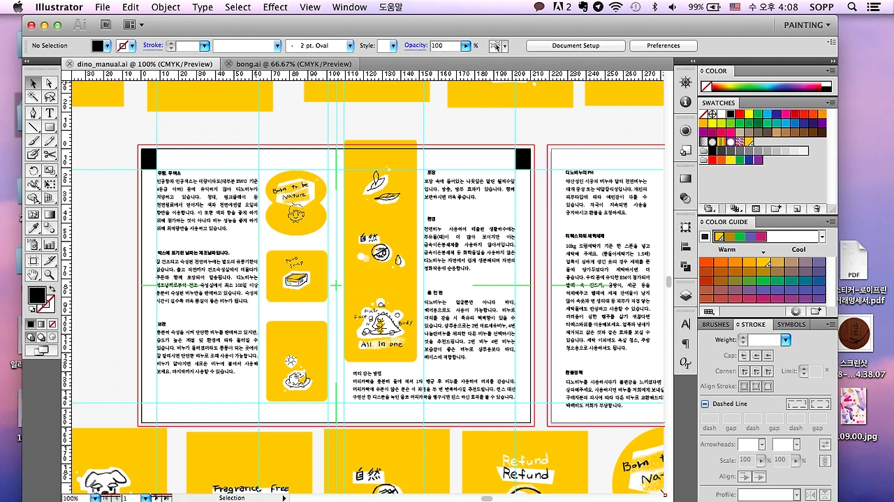Set Miter Join corner option
Screen dimensions: 894x502
(x=744, y=371)
